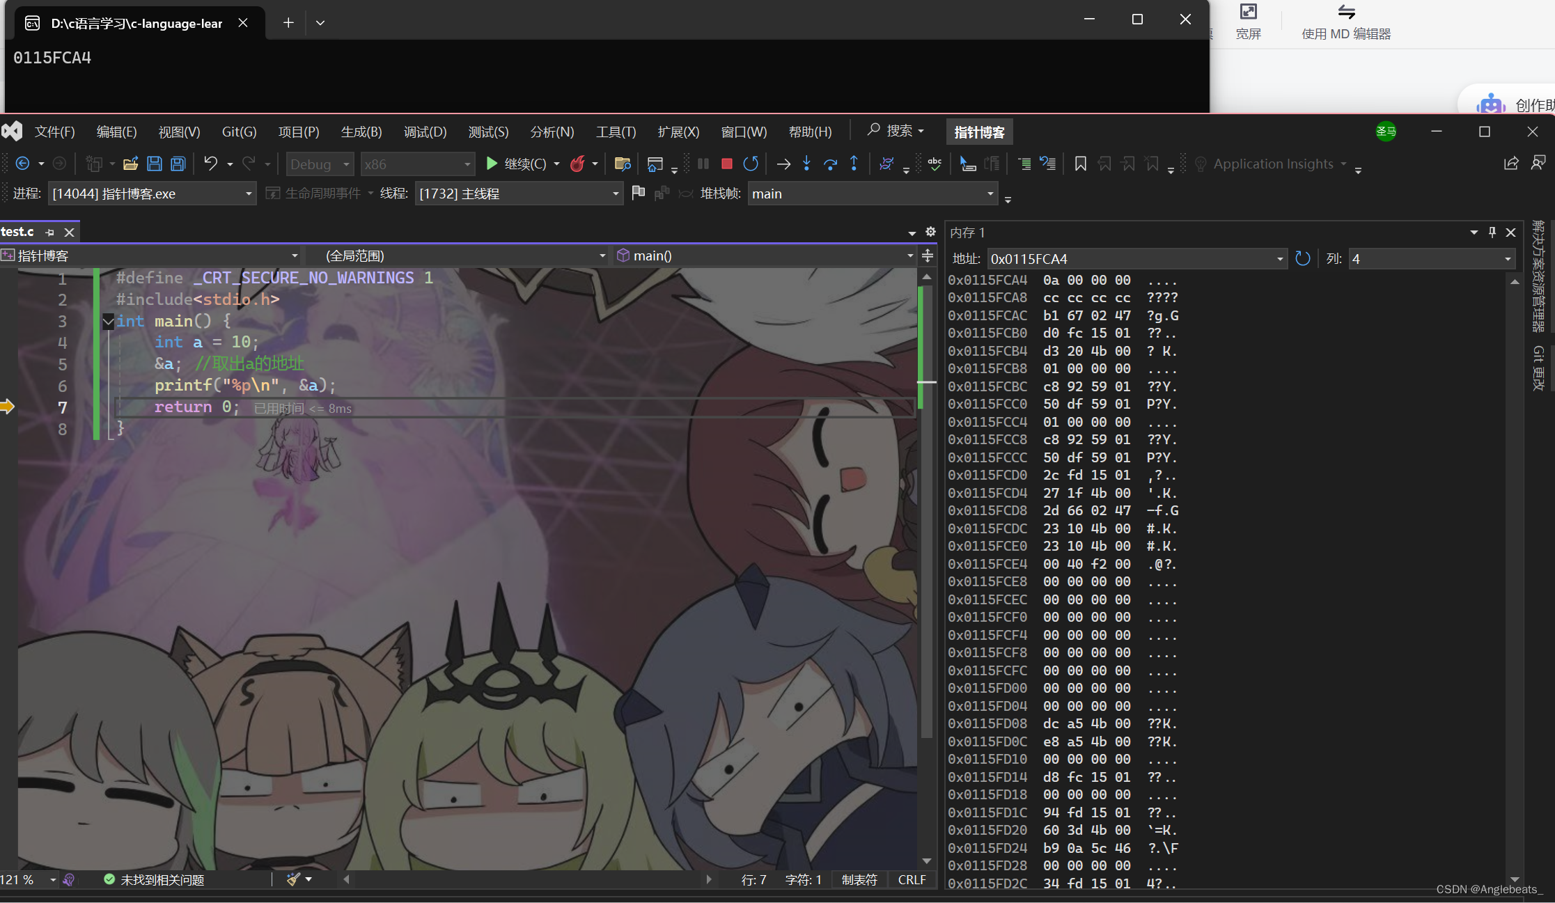Toggle bookmark on the current line
Image resolution: width=1555 pixels, height=903 pixels.
click(x=1080, y=164)
